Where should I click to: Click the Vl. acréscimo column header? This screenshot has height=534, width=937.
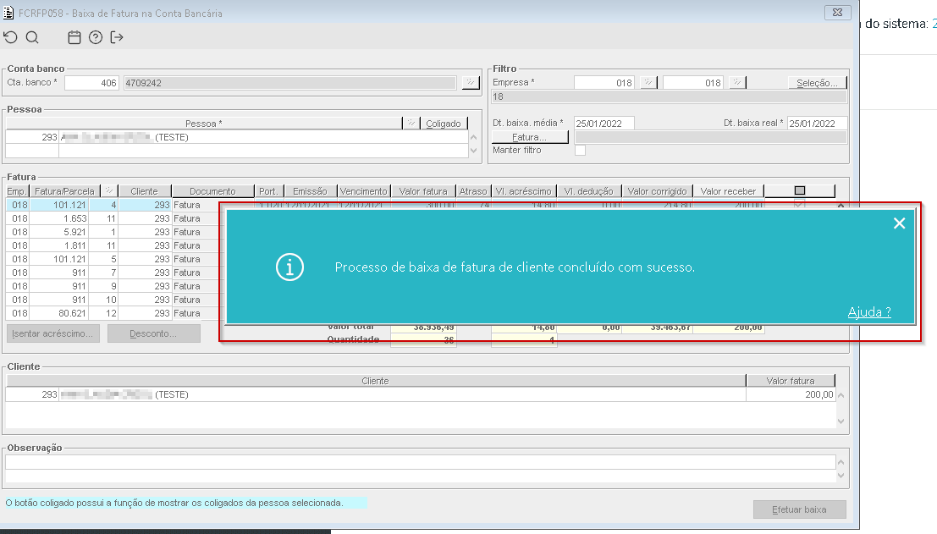(x=523, y=191)
